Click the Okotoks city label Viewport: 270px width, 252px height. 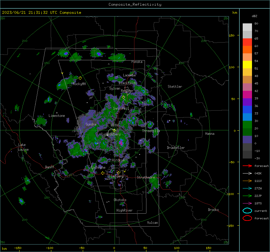[x=120, y=200]
